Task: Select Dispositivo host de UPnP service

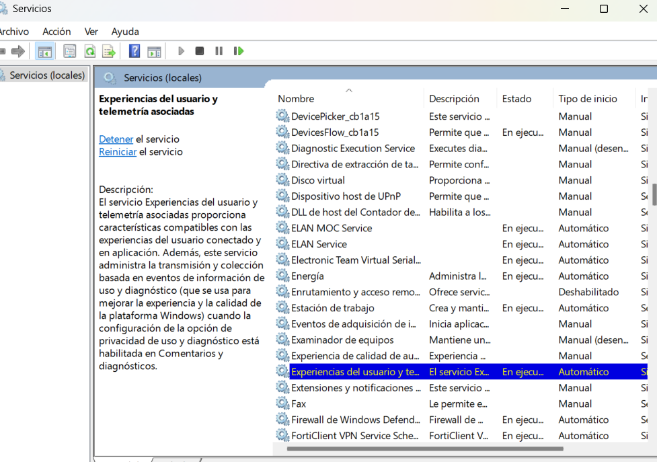Action: pos(346,196)
